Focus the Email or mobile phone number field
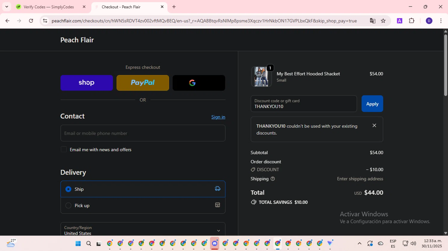 click(143, 133)
